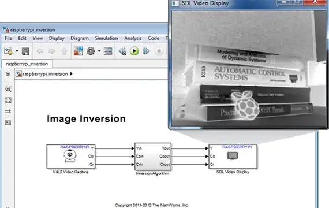Save the model with floppy icon
Image resolution: width=329 pixels, height=208 pixels.
pos(25,51)
